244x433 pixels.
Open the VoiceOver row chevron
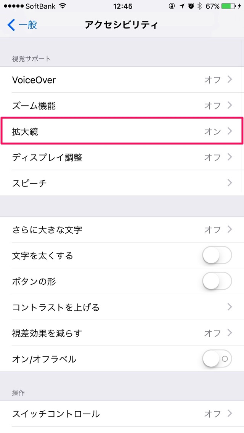coord(230,80)
